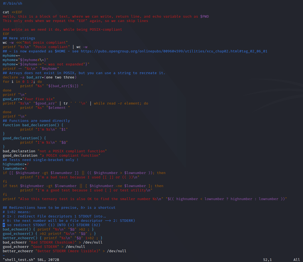Click the "I'm a good test because" printf line

[86, 190]
